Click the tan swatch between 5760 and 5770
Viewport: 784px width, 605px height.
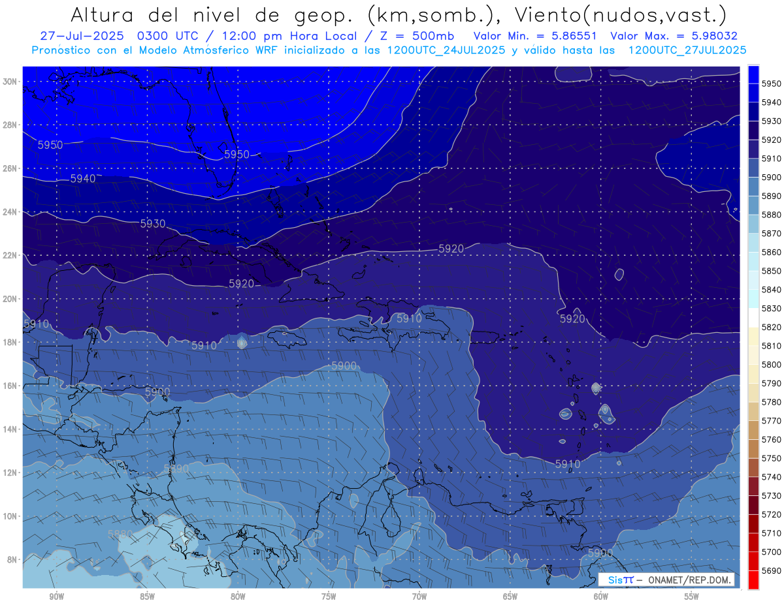(x=753, y=430)
